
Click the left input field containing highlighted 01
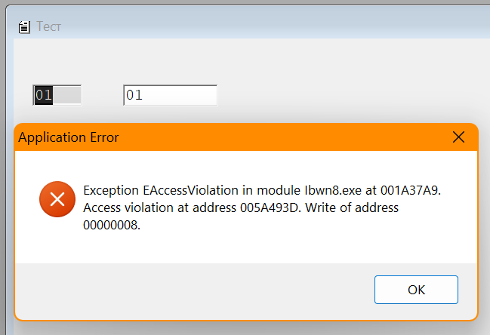tap(57, 95)
